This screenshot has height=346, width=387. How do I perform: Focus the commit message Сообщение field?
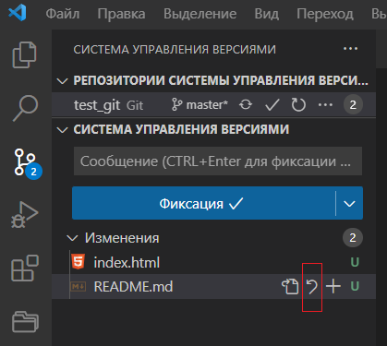coord(218,161)
